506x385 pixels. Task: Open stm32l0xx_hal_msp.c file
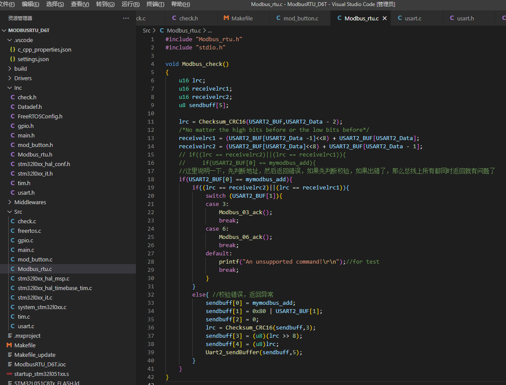pyautogui.click(x=68, y=278)
